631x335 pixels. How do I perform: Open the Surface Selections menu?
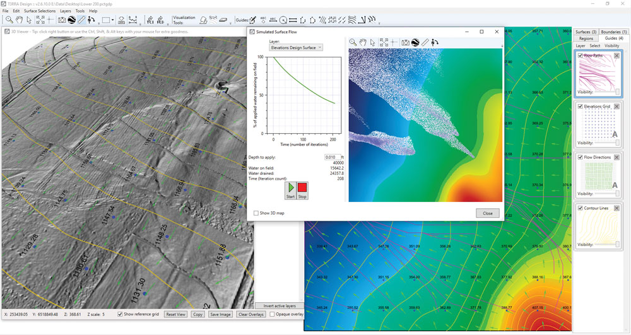[x=40, y=11]
